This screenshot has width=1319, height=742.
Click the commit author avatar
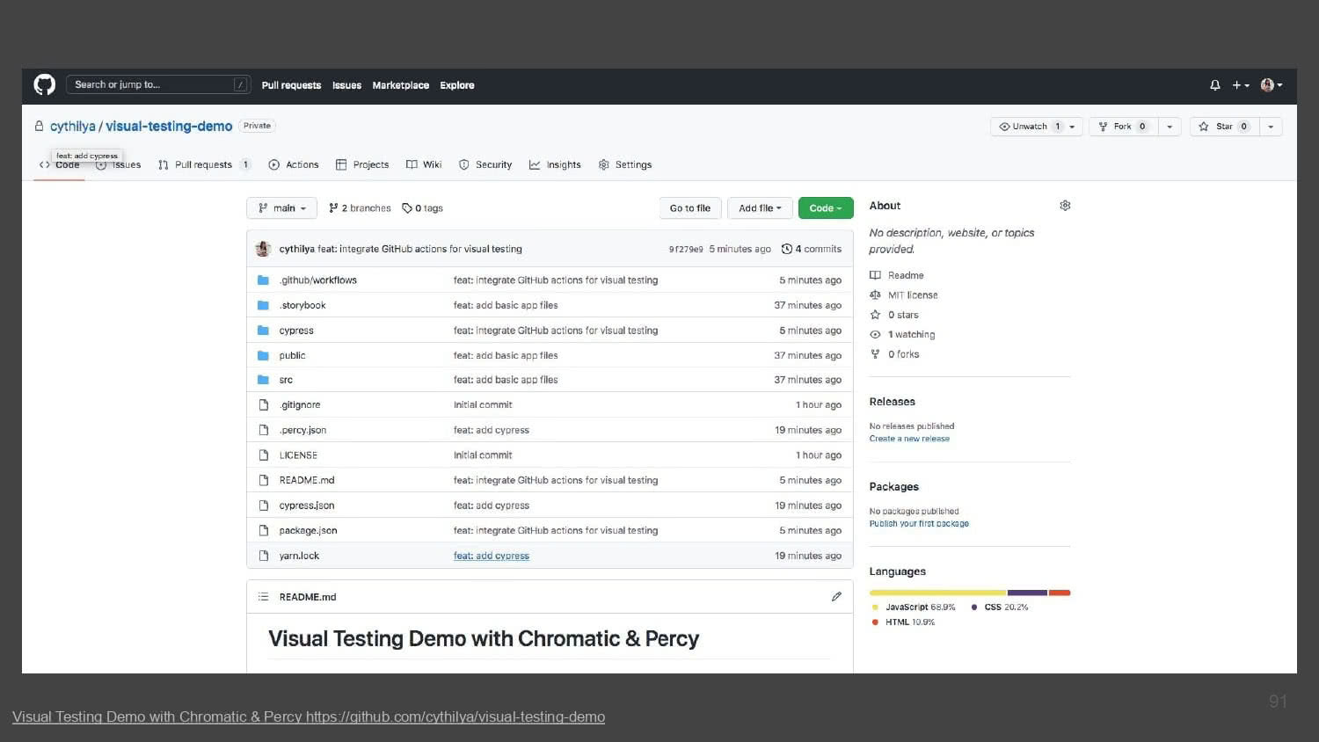tap(263, 249)
